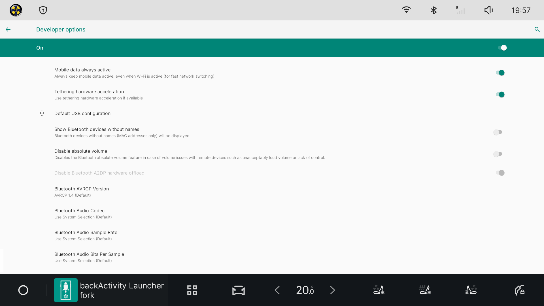Viewport: 544px width, 306px height.
Task: Open Bluetooth Audio Bits Per Sample
Action: pos(89,257)
